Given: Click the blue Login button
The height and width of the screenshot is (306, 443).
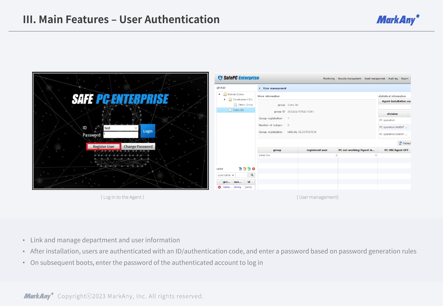Looking at the screenshot, I should [148, 131].
